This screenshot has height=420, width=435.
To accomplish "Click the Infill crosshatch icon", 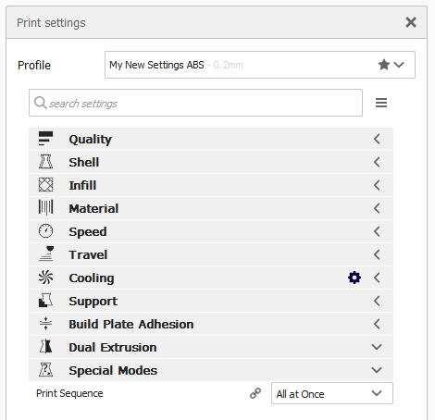I will [x=45, y=185].
